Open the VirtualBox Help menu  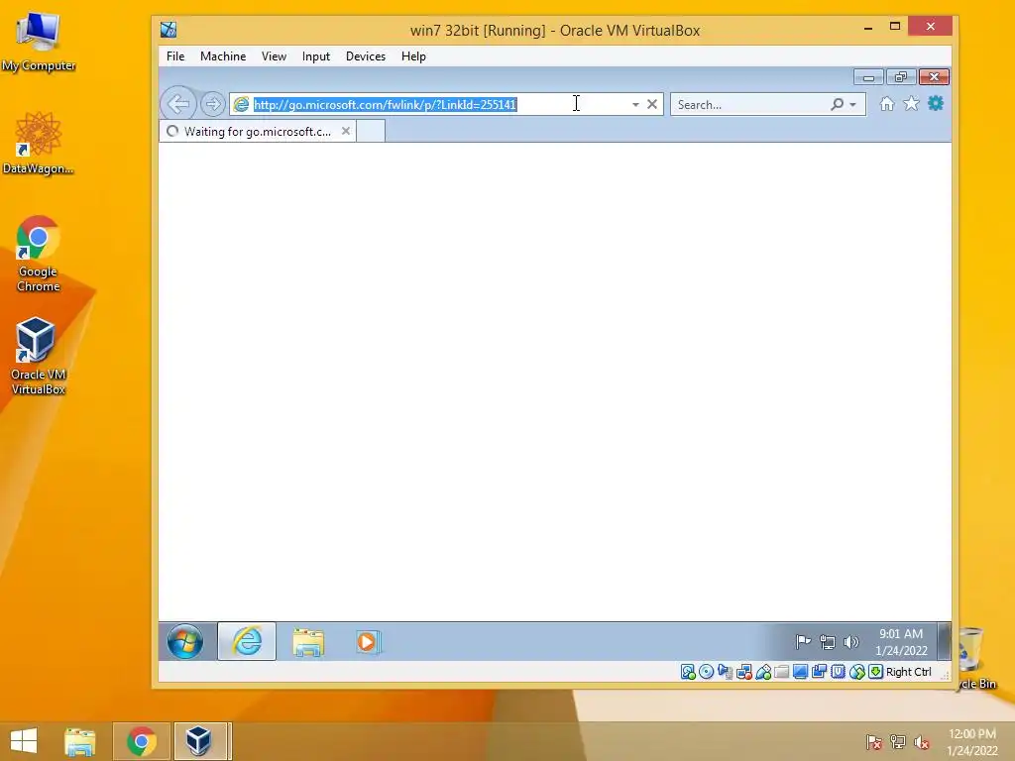pyautogui.click(x=413, y=56)
